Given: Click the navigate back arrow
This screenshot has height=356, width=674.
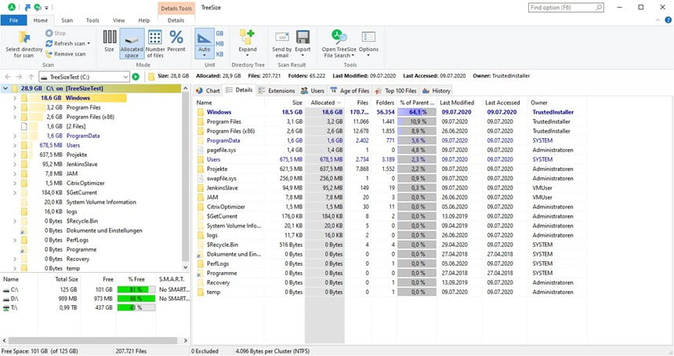Looking at the screenshot, I should click(x=8, y=77).
